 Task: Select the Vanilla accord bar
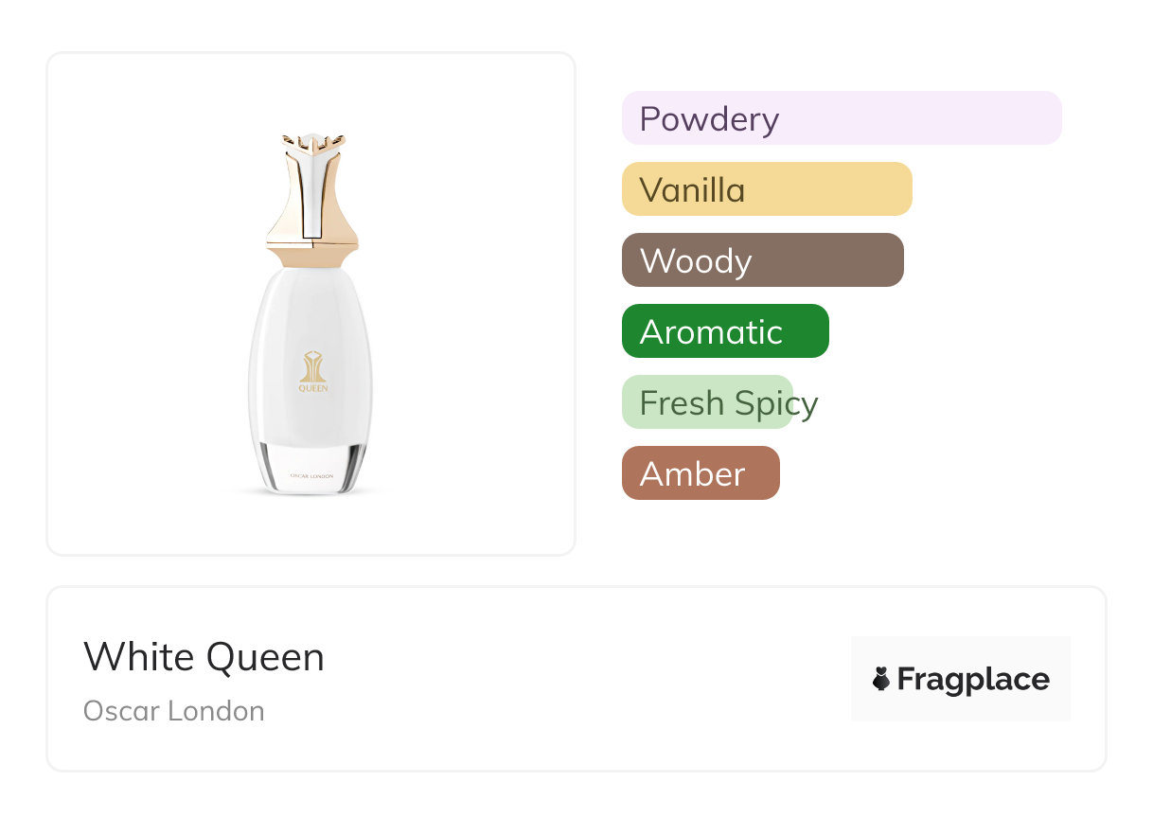click(x=766, y=189)
